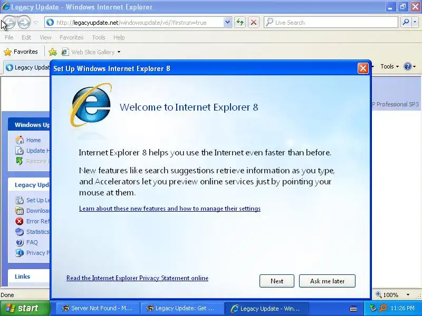The height and width of the screenshot is (316, 422).
Task: Click in the Live Search box
Action: point(331,23)
